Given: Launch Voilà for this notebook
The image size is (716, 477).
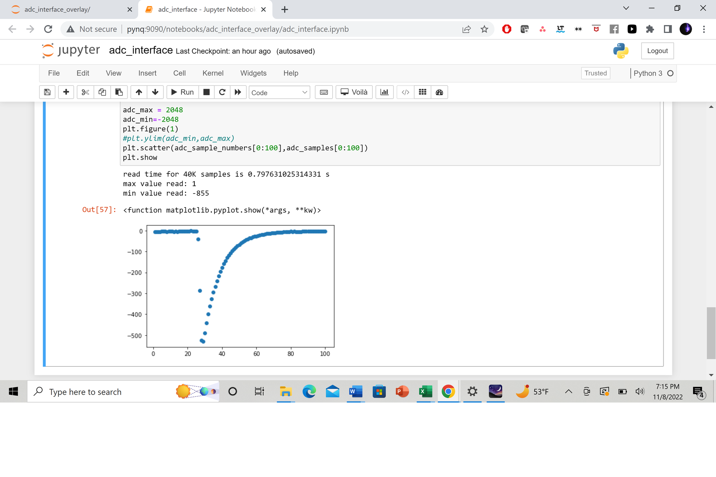Looking at the screenshot, I should click(354, 92).
